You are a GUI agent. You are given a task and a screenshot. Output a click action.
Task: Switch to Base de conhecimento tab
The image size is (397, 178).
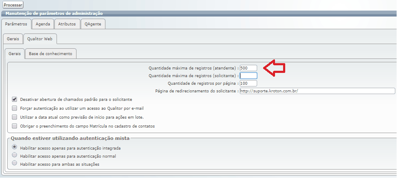click(51, 54)
